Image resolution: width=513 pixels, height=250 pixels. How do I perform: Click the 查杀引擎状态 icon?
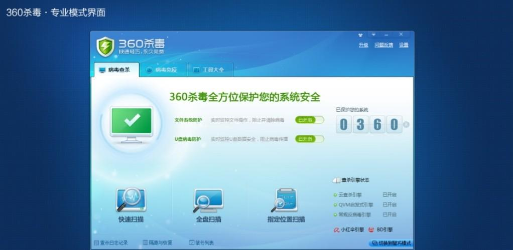coord(336,180)
